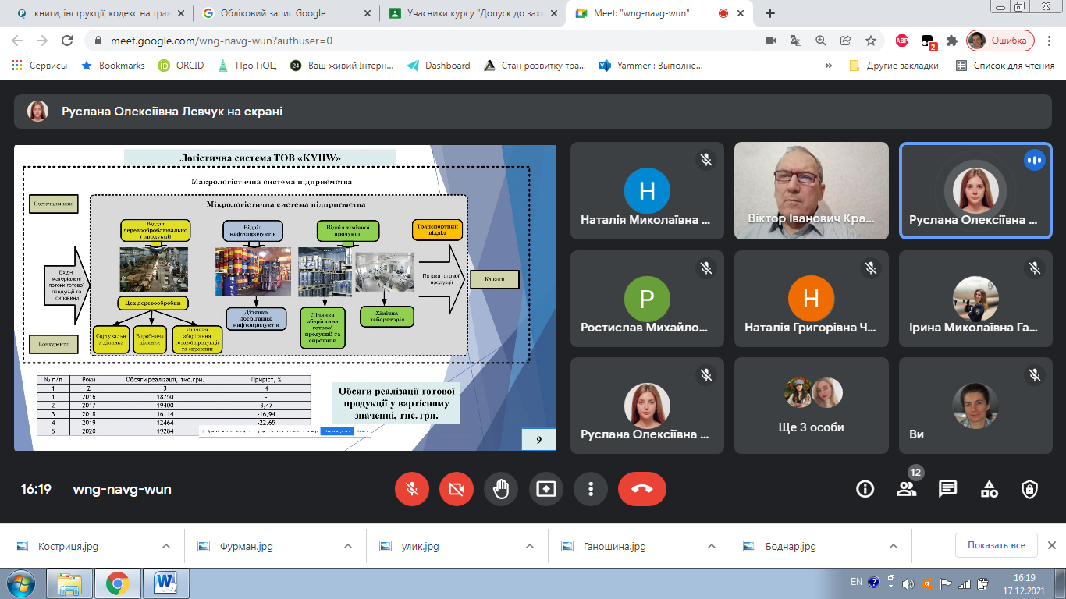Click the Ошибка profile button
The image size is (1066, 599).
pos(1001,41)
